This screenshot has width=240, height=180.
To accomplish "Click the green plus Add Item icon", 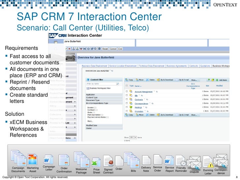I will (217, 80).
